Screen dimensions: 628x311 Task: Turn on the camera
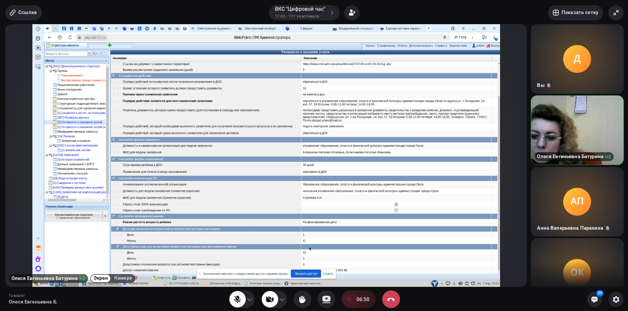click(270, 299)
